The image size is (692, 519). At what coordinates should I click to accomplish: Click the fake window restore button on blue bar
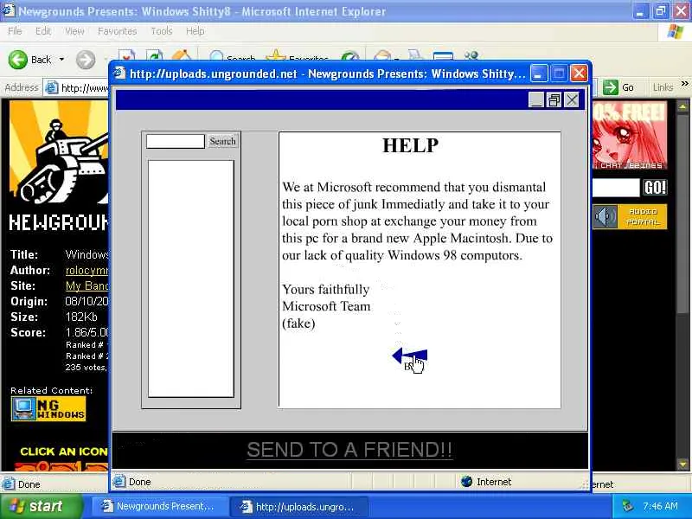[554, 99]
